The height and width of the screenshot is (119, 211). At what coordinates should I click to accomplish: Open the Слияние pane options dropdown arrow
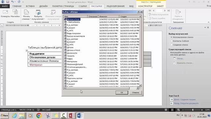click(x=205, y=27)
